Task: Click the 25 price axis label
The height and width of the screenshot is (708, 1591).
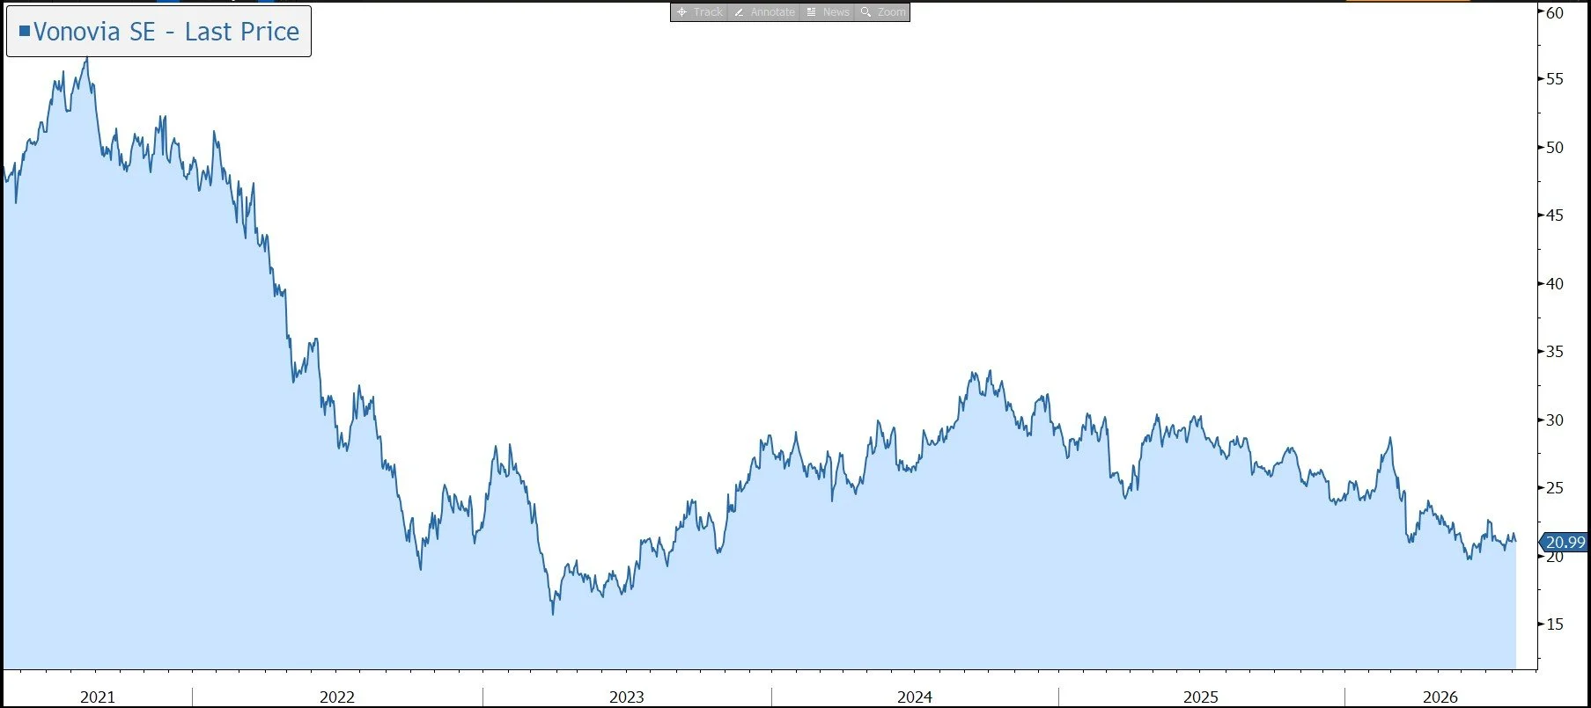Action: [x=1555, y=488]
